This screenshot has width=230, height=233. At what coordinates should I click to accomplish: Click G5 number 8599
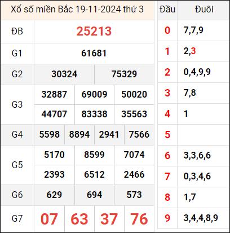tap(94, 155)
